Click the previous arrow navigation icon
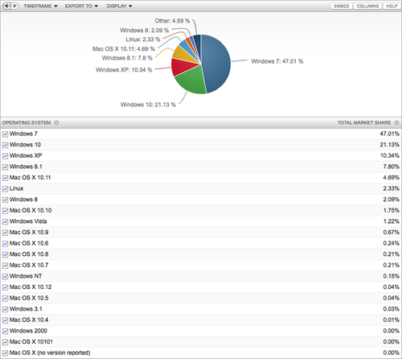 (x=6, y=6)
